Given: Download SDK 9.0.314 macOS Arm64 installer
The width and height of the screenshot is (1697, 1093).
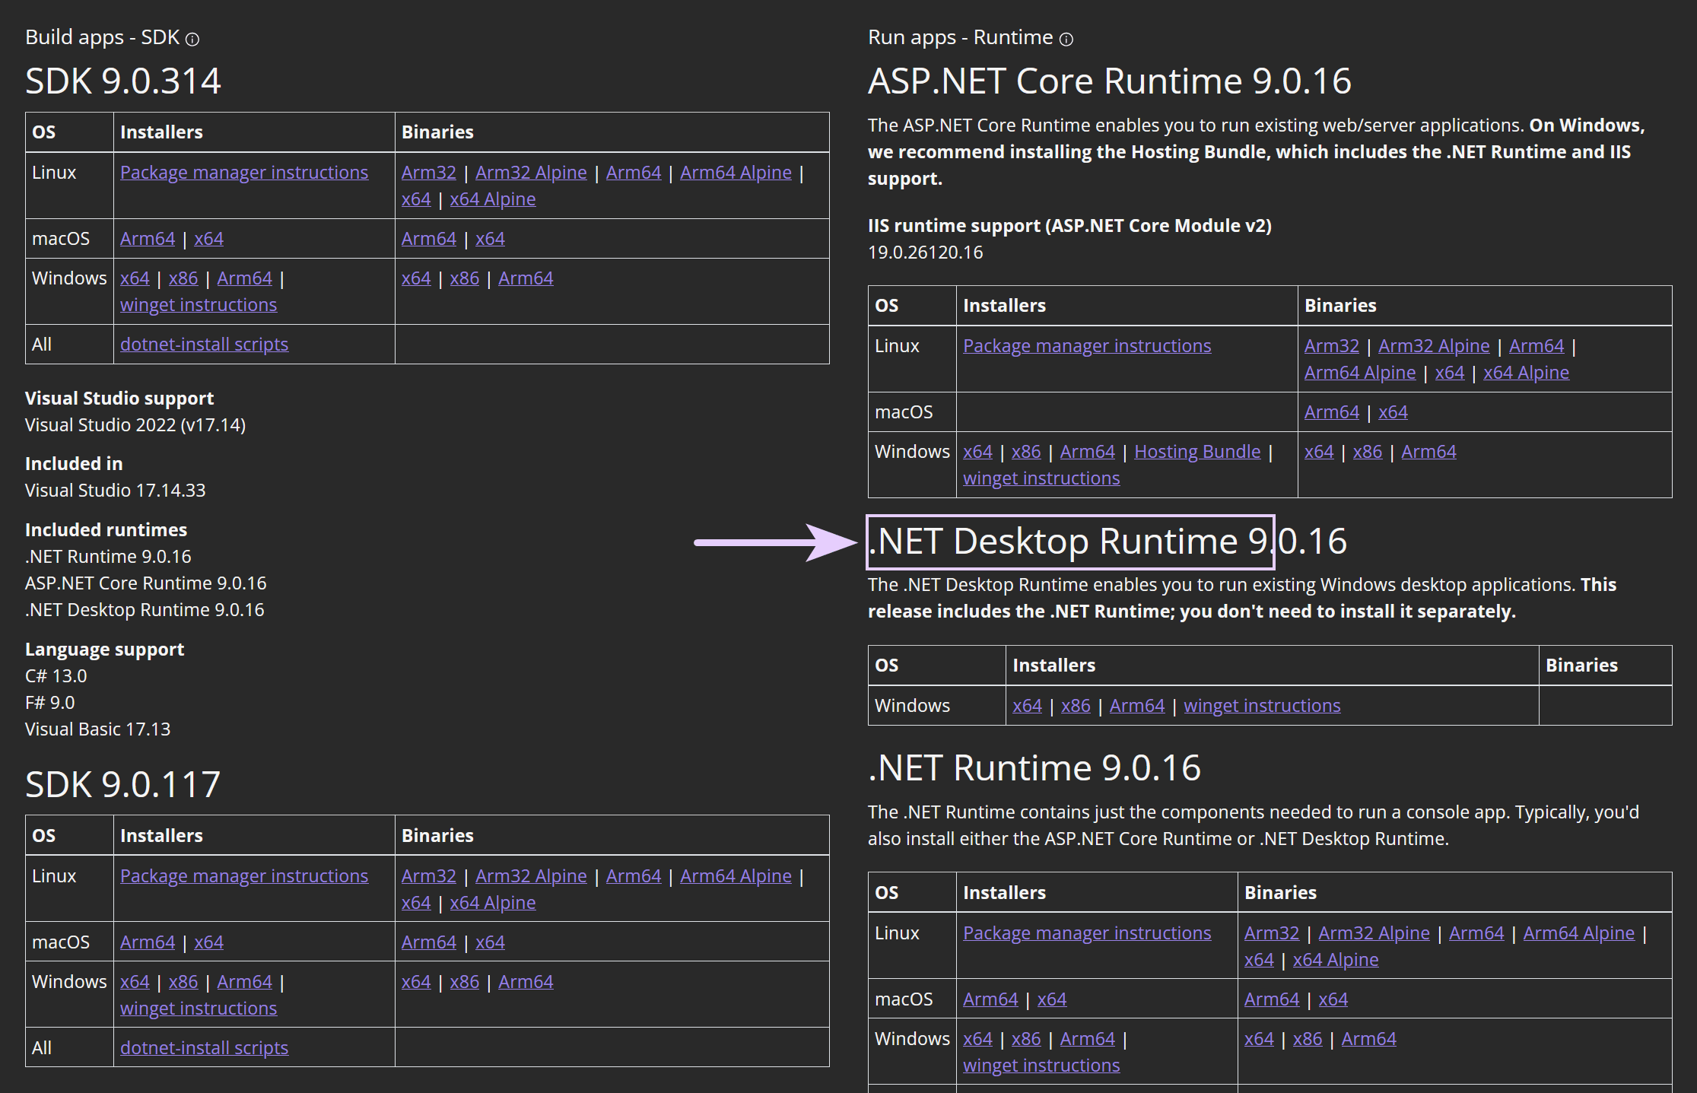Looking at the screenshot, I should 148,239.
